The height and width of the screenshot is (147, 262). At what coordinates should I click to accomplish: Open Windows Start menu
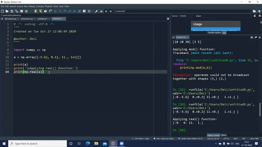(4, 143)
